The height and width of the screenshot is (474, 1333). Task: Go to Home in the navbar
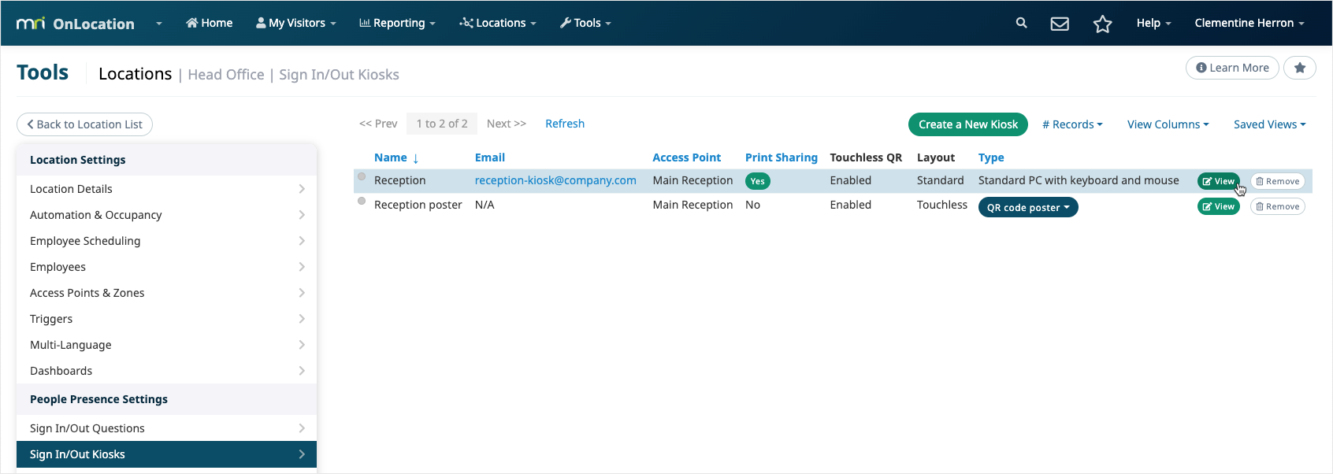(209, 23)
